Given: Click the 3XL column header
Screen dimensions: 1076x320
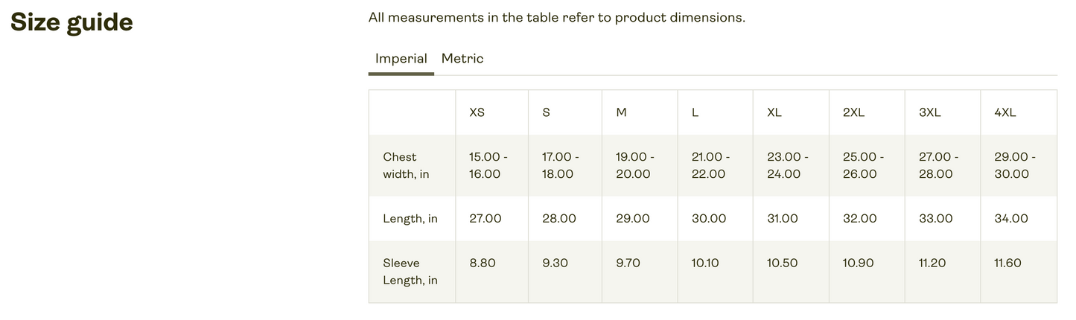Looking at the screenshot, I should pos(929,112).
